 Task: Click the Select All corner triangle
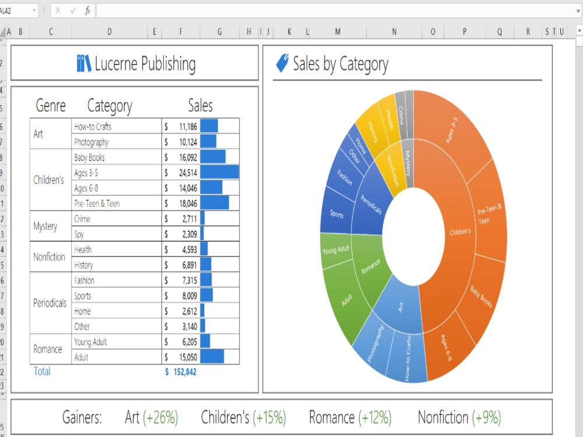tap(3, 32)
